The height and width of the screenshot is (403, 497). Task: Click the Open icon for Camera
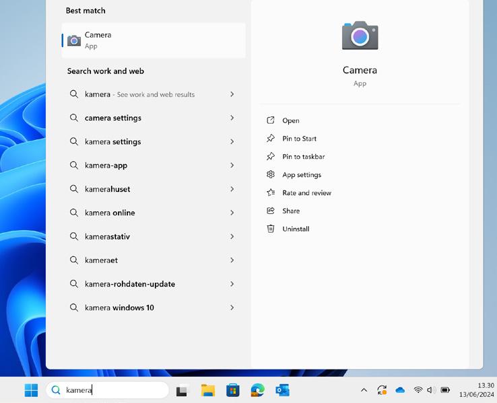coord(270,120)
